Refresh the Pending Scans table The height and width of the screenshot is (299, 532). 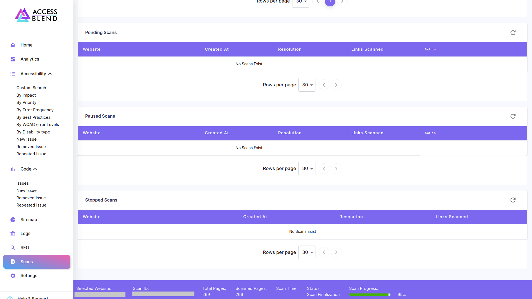[x=513, y=33]
